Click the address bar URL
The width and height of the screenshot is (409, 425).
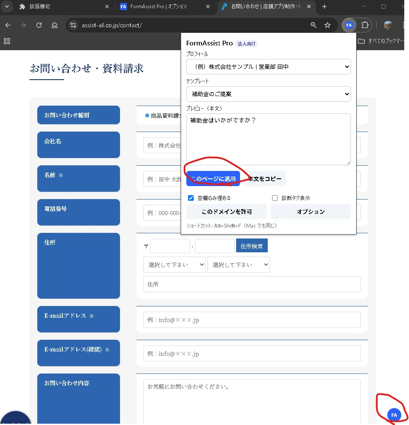tap(111, 25)
